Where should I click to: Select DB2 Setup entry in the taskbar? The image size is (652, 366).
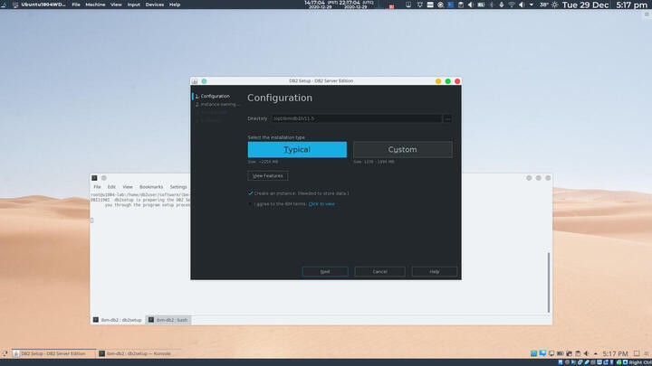click(x=53, y=353)
